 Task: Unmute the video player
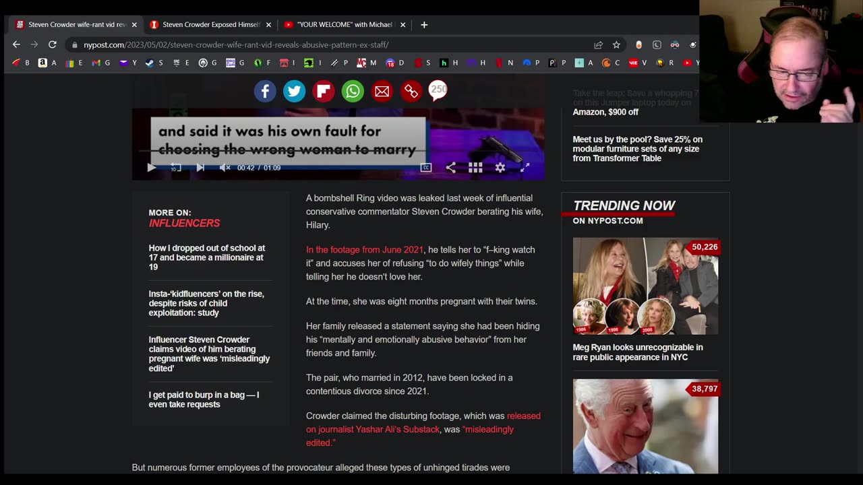(225, 168)
